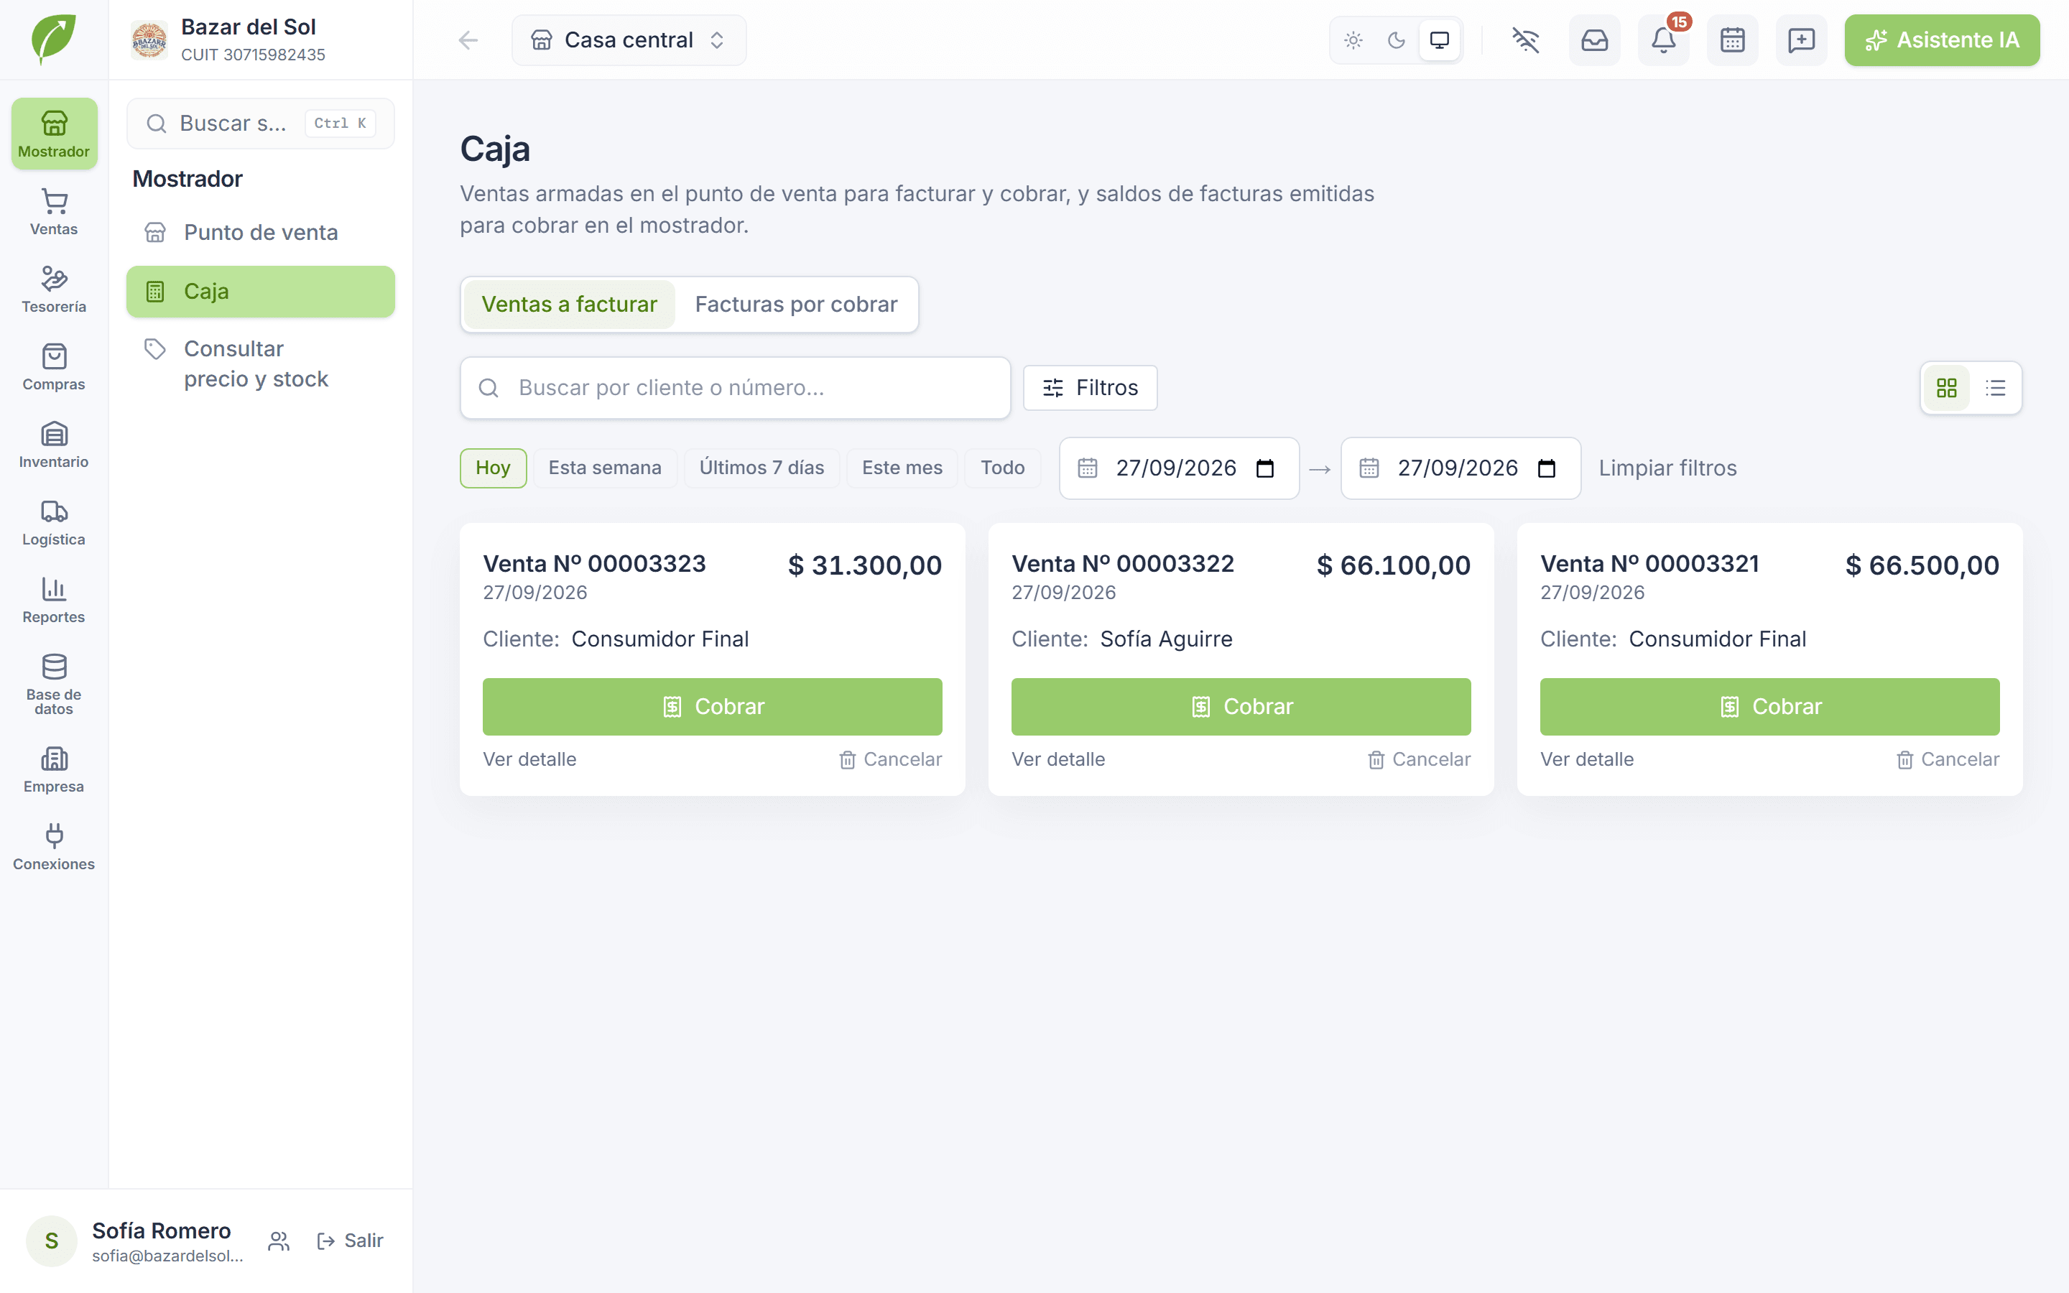Open the Compras module

coord(54,367)
